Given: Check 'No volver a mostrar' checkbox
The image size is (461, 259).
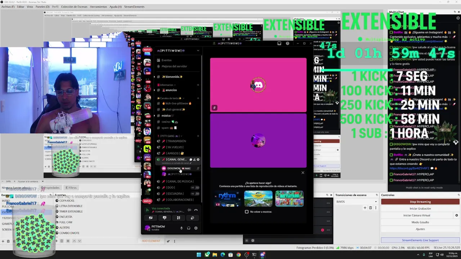Looking at the screenshot, I should [x=247, y=212].
